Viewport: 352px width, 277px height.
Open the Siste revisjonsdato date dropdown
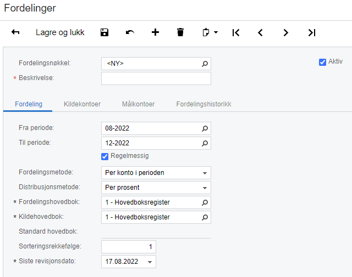(150, 262)
